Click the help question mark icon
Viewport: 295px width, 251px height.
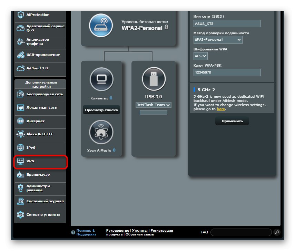point(73,232)
